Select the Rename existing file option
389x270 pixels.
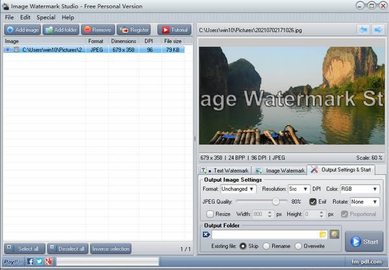coord(266,246)
